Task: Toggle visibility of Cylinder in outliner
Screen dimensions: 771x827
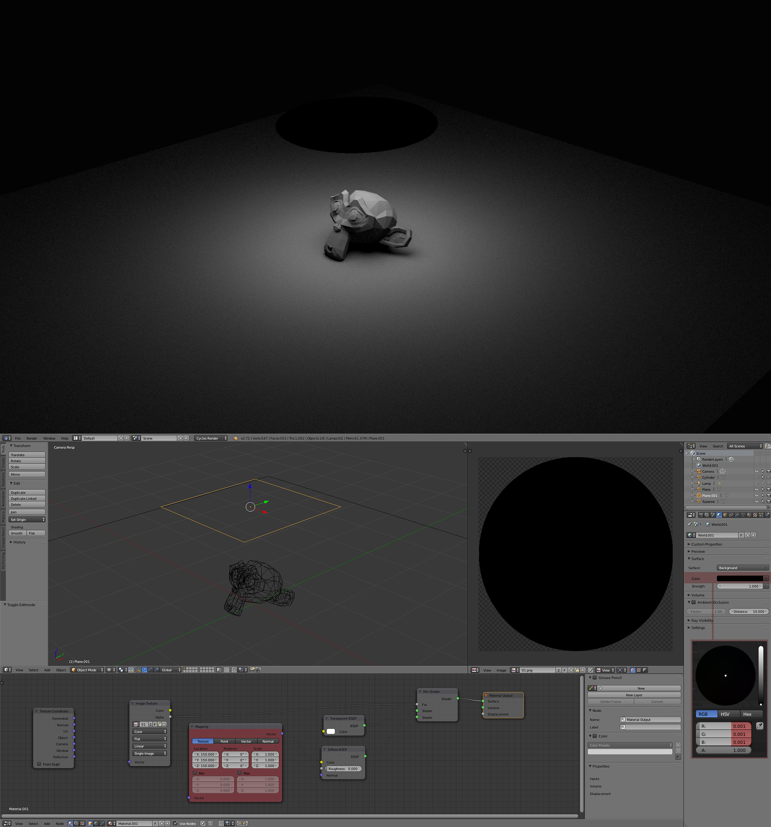Action: (757, 474)
